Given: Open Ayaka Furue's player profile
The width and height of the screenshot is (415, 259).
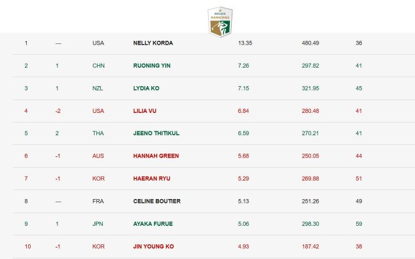Looking at the screenshot, I should coord(153,224).
